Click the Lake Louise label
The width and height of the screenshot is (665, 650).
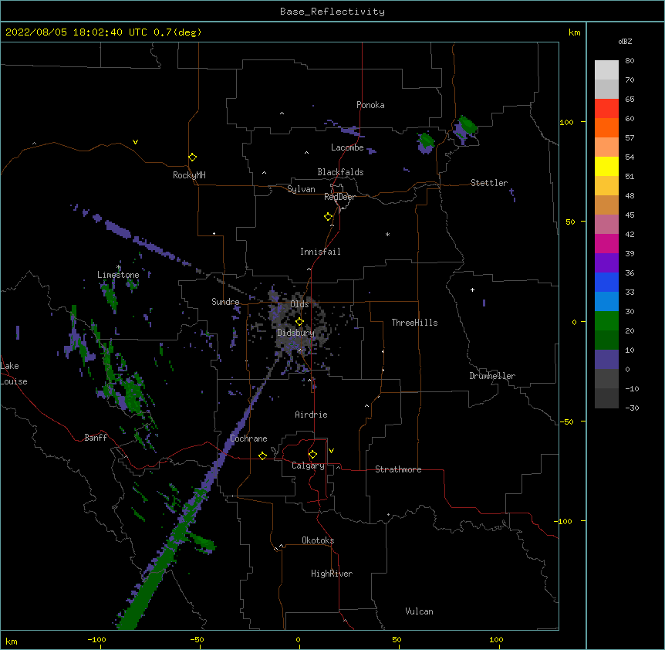tap(14, 374)
